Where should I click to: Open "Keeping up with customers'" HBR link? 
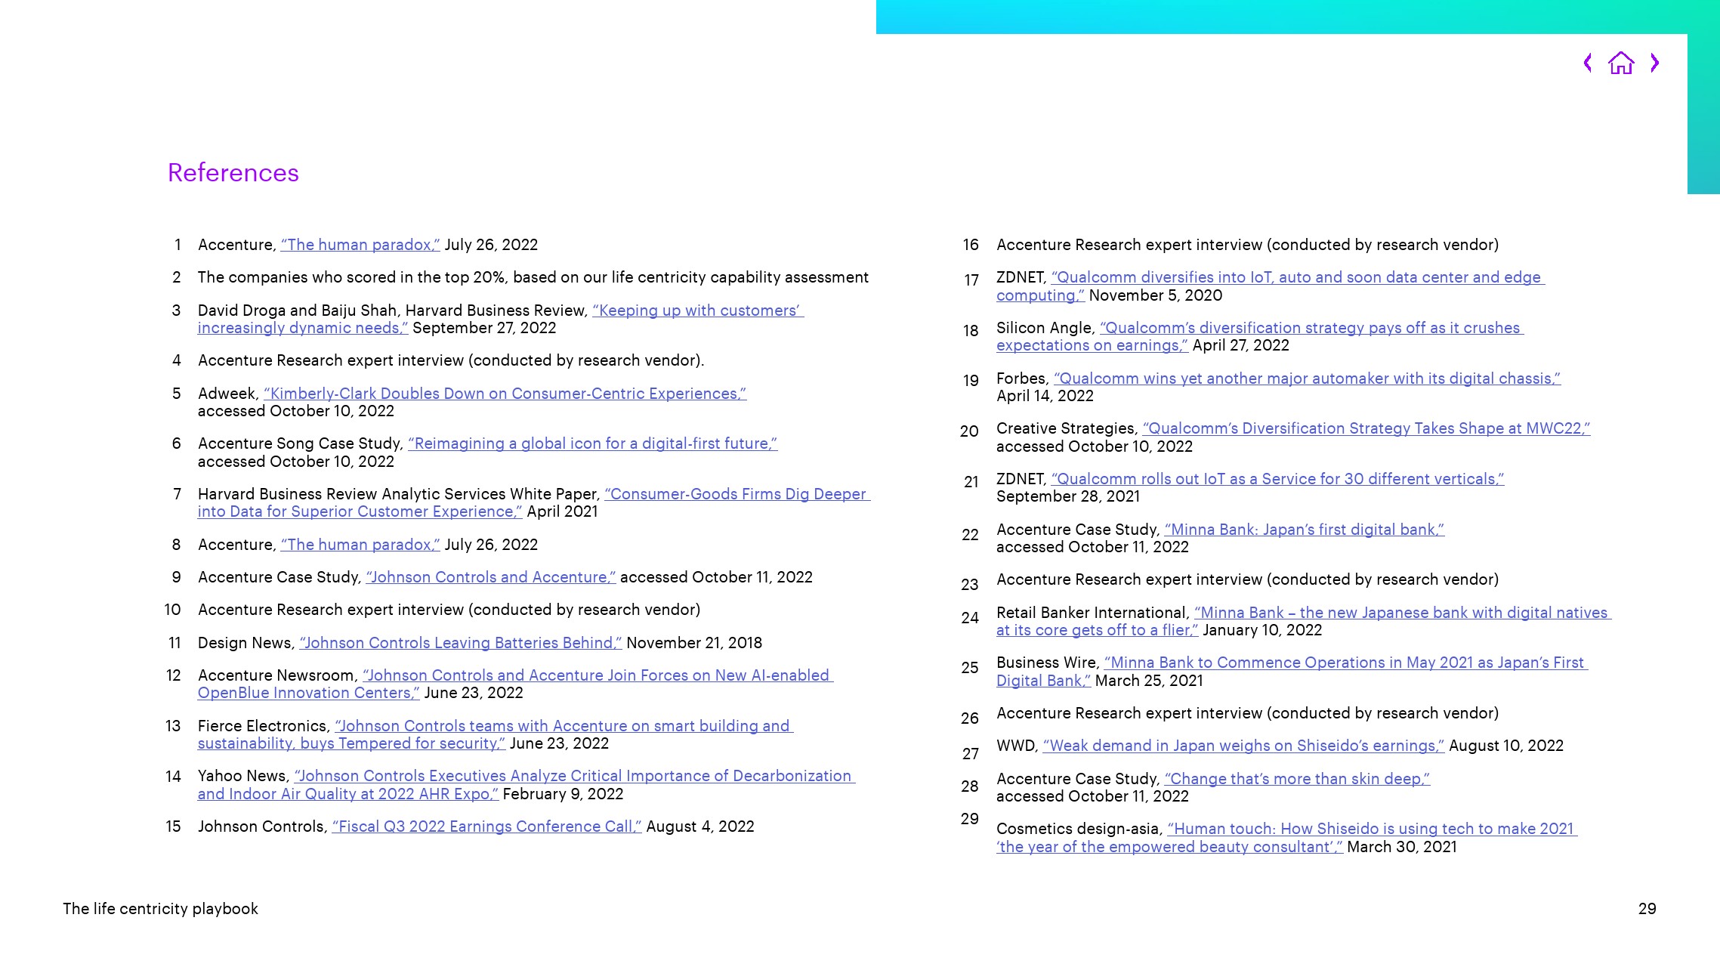pyautogui.click(x=697, y=310)
